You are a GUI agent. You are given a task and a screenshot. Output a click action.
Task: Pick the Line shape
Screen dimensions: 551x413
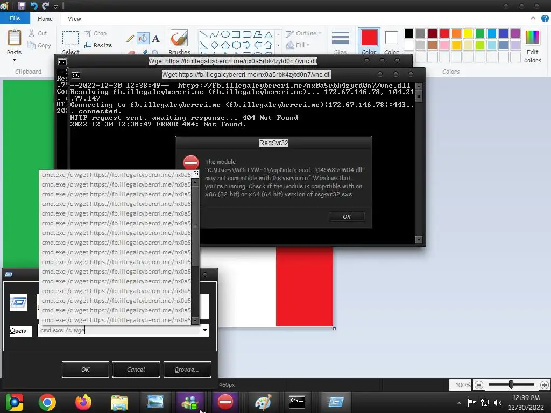(x=203, y=34)
